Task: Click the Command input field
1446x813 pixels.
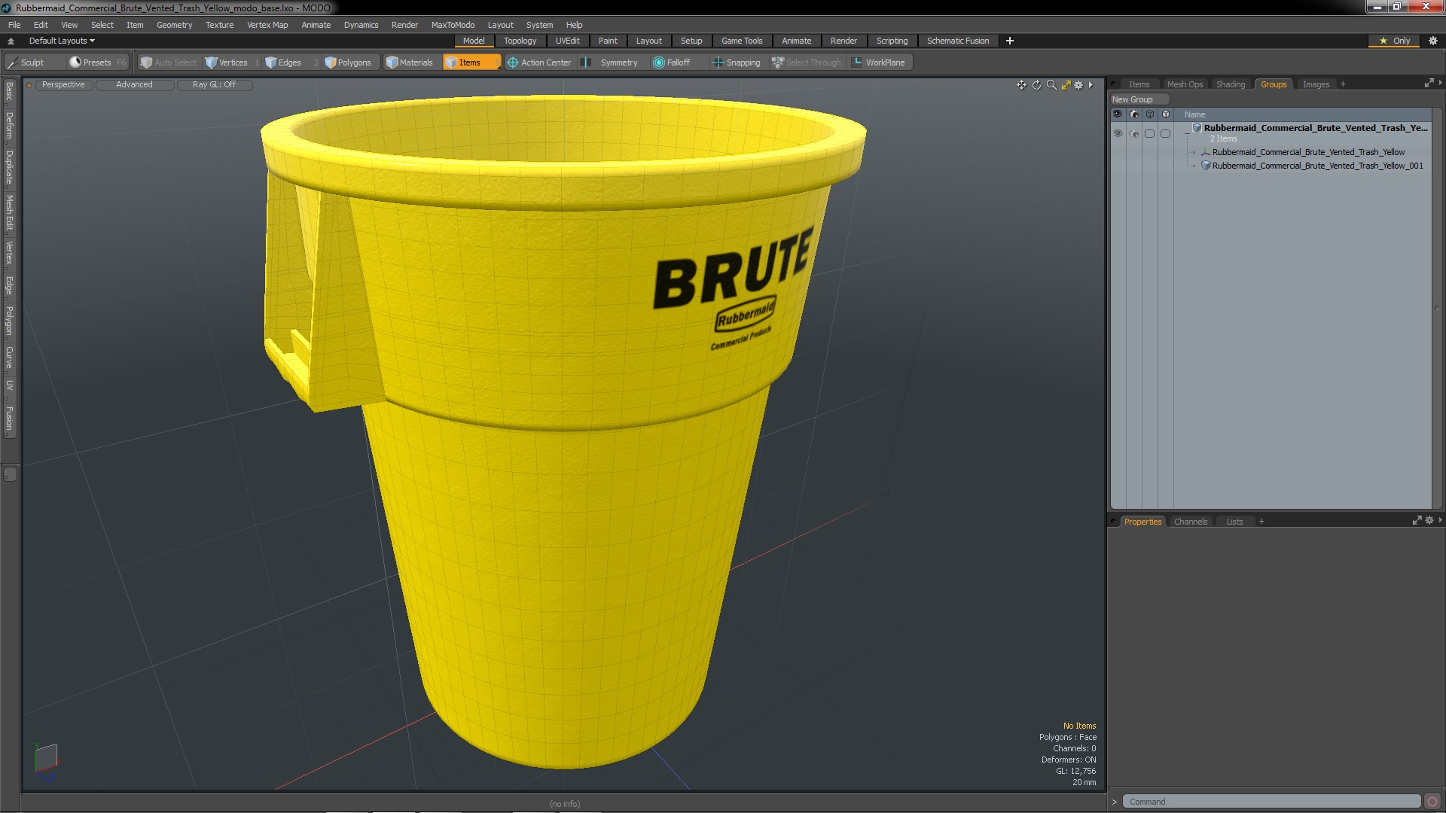Action: (x=1271, y=802)
